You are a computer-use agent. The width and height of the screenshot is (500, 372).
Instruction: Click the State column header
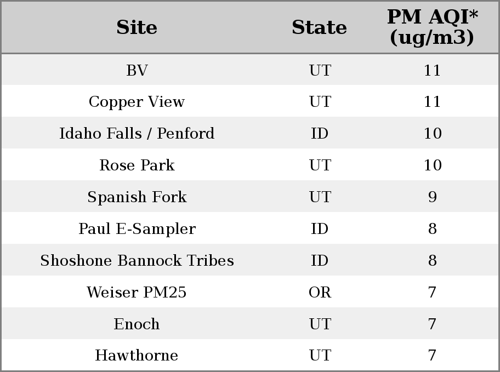(x=319, y=27)
